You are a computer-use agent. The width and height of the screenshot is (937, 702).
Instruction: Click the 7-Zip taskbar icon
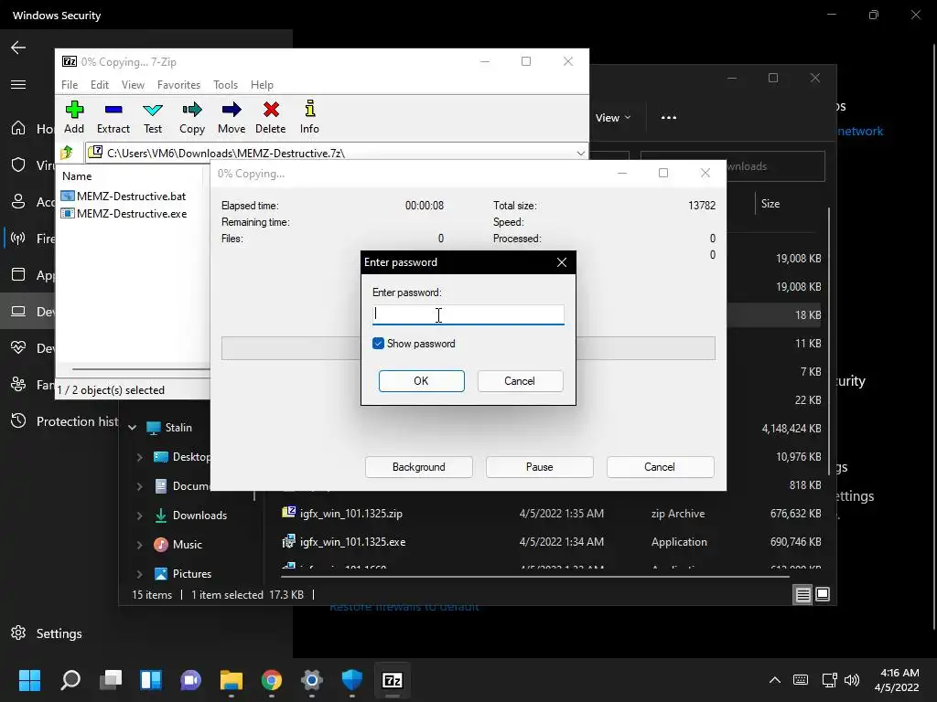[x=392, y=680]
